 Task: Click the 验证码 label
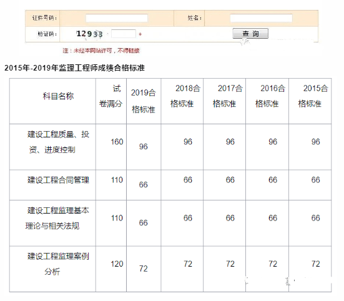pyautogui.click(x=47, y=34)
